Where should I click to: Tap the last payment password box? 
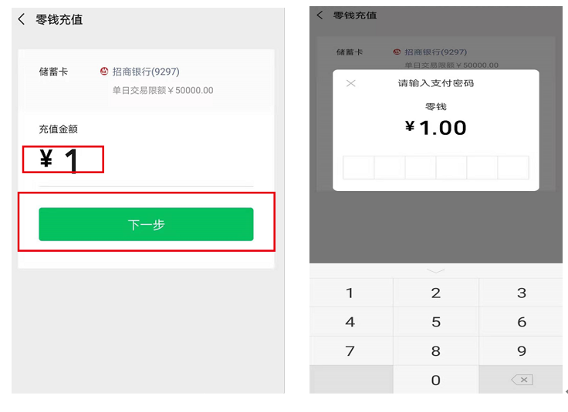click(513, 167)
